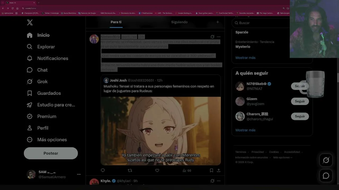Expand Más opciones in the sidebar

(47, 140)
